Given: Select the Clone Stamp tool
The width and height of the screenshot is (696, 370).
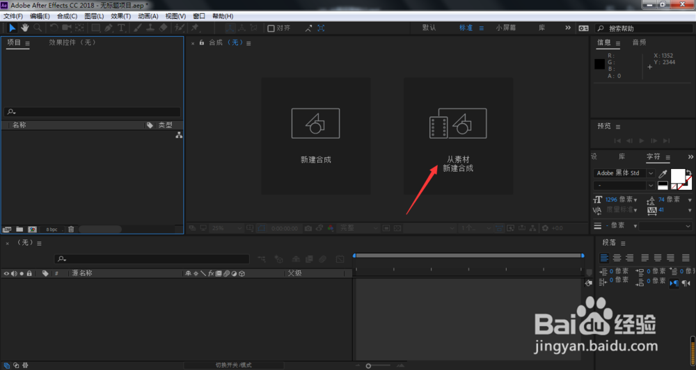Looking at the screenshot, I should [x=150, y=28].
